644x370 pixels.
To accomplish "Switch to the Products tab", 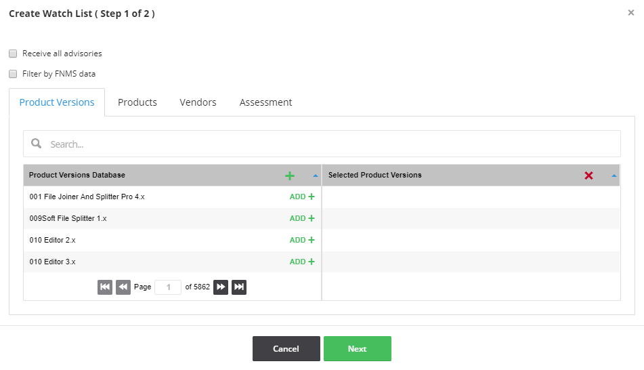I will [x=137, y=102].
